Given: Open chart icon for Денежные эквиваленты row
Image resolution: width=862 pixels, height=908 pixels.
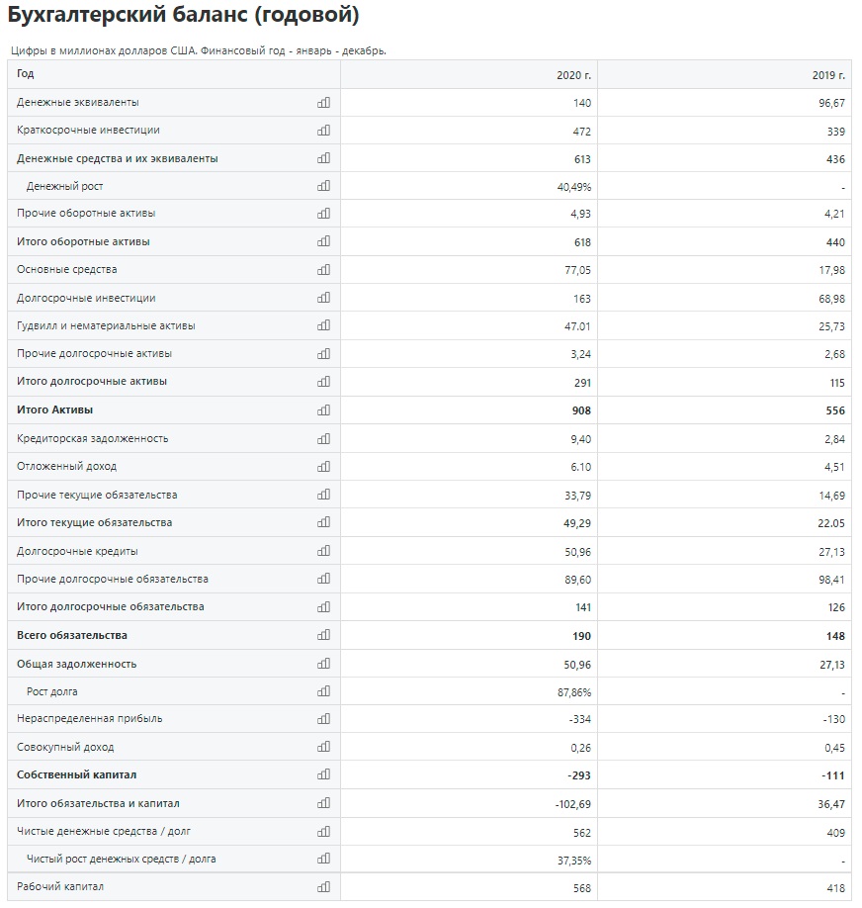Looking at the screenshot, I should pos(323,103).
